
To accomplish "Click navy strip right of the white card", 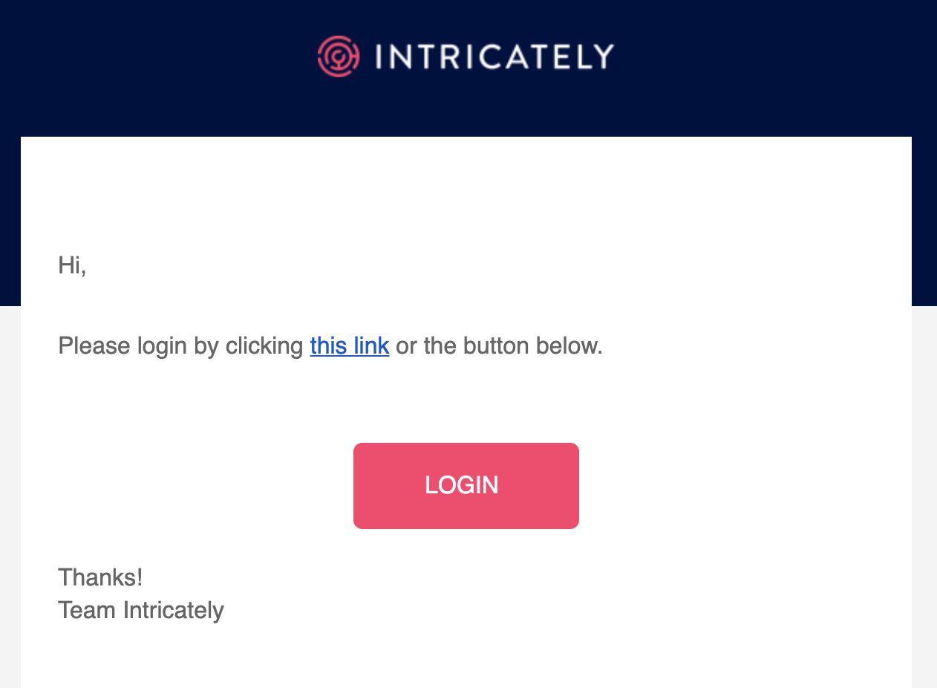I will click(924, 223).
